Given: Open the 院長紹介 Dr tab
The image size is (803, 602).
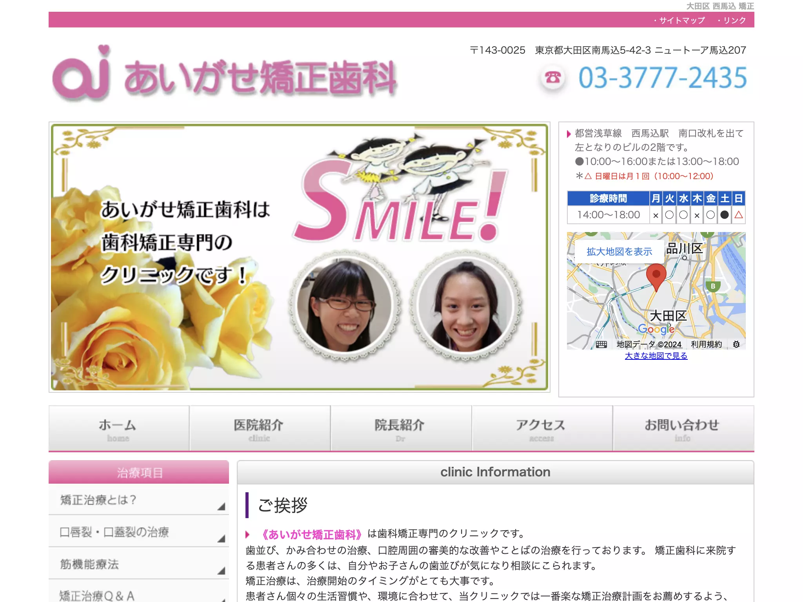Looking at the screenshot, I should tap(401, 428).
